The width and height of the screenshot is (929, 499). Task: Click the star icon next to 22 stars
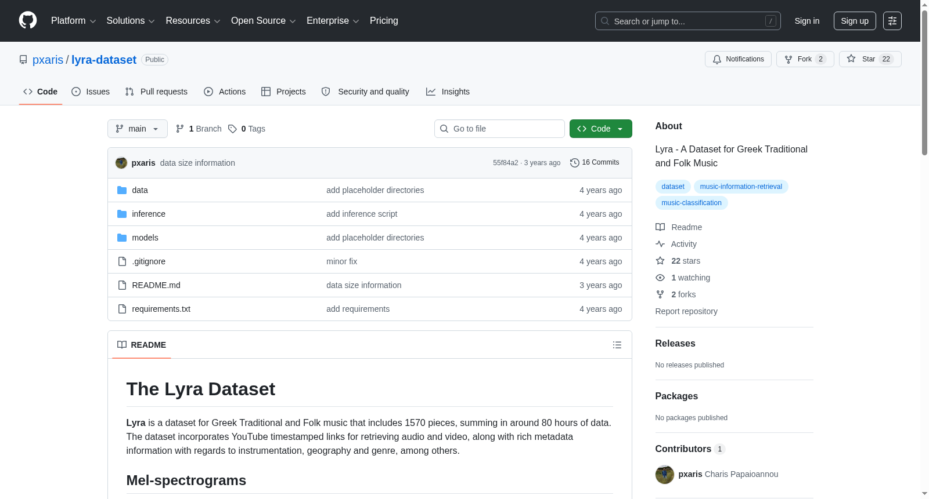660,261
